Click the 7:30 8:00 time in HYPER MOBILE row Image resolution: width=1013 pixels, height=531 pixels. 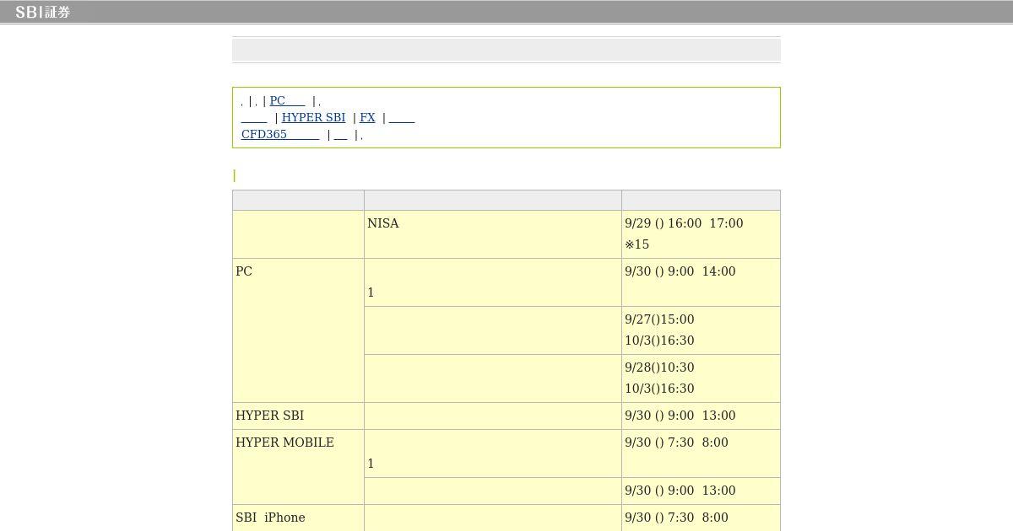[676, 442]
